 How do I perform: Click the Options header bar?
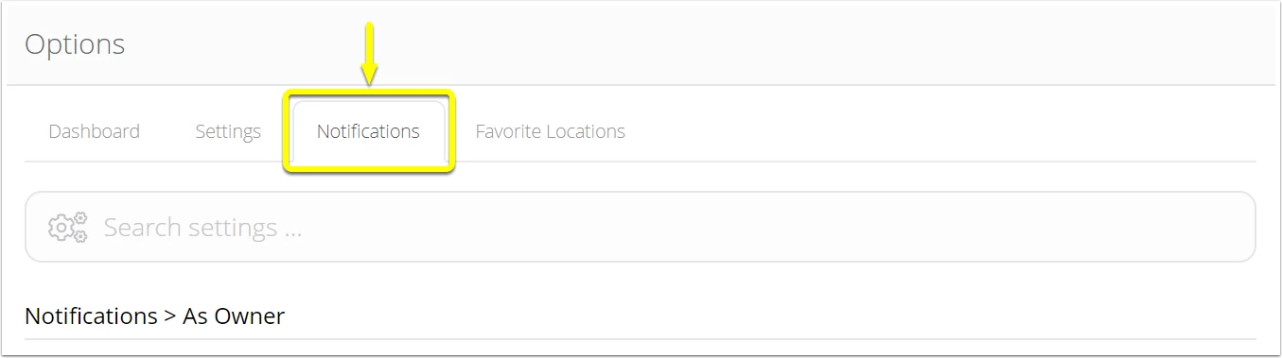(641, 44)
